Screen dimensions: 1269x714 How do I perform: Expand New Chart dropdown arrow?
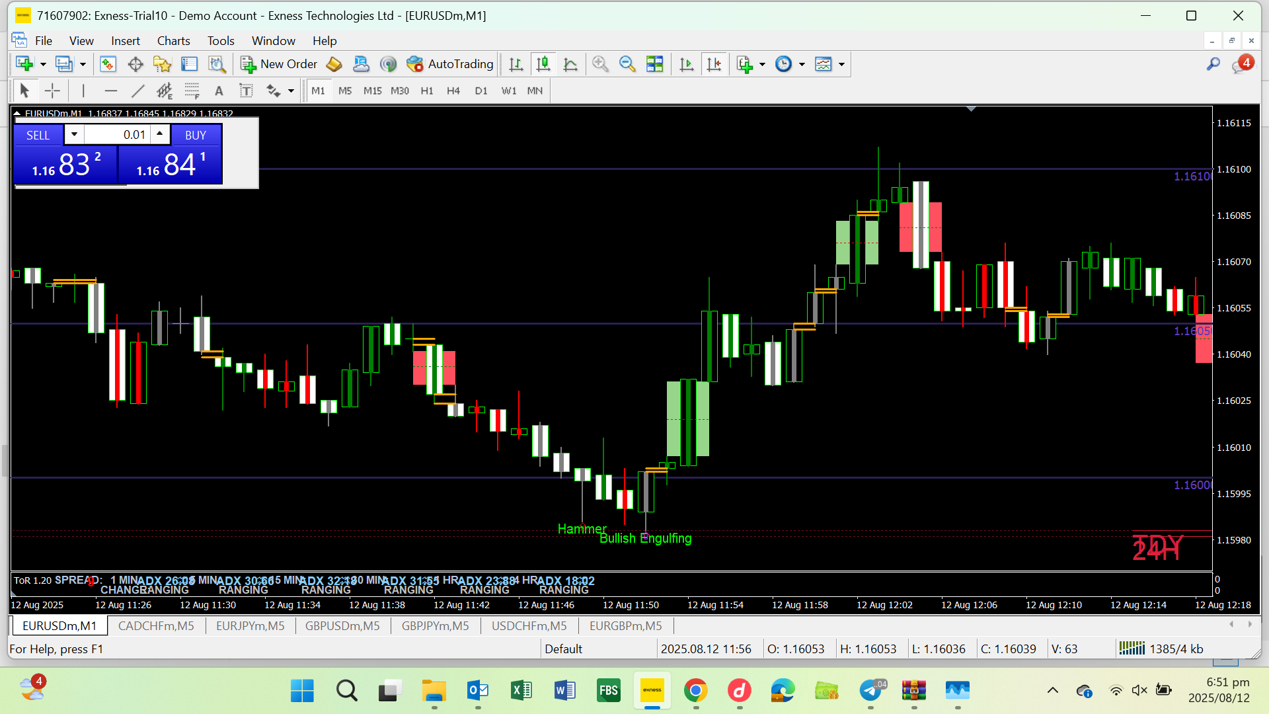43,64
